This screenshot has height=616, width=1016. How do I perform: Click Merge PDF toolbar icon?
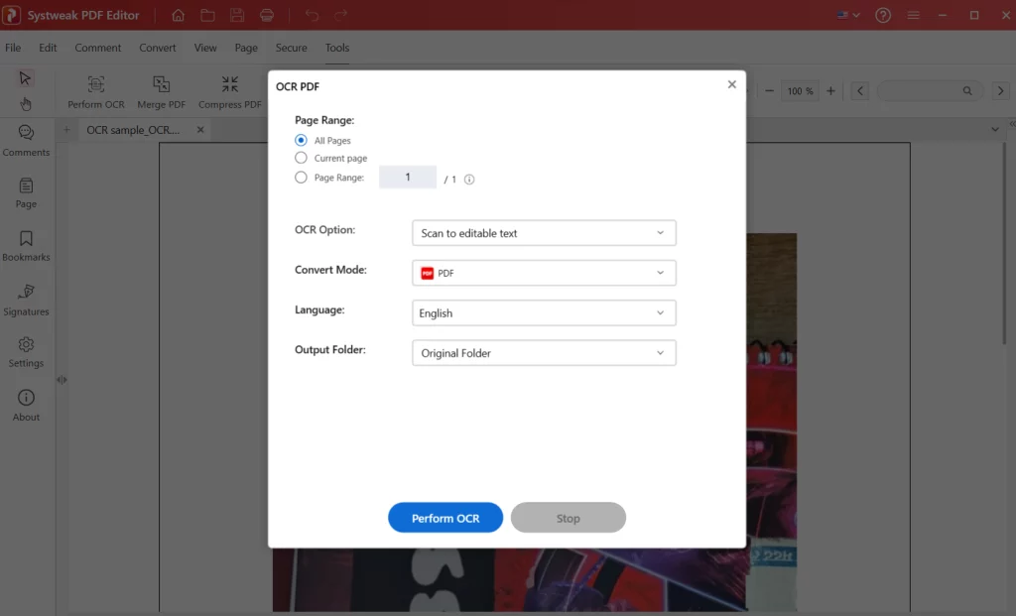162,92
